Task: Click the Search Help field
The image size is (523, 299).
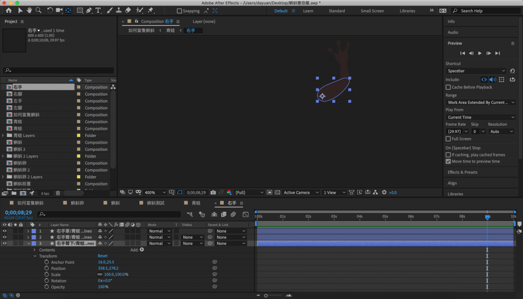Action: pyautogui.click(x=486, y=11)
